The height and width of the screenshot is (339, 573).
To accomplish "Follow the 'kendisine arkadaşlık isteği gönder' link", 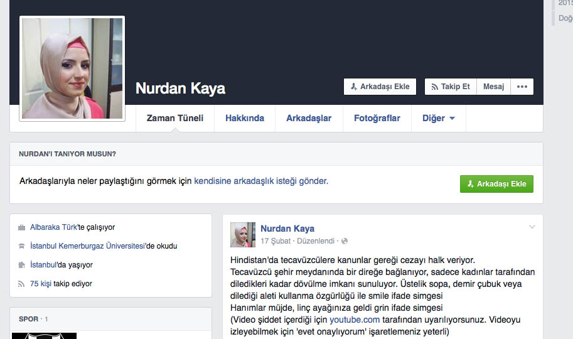I will (261, 181).
